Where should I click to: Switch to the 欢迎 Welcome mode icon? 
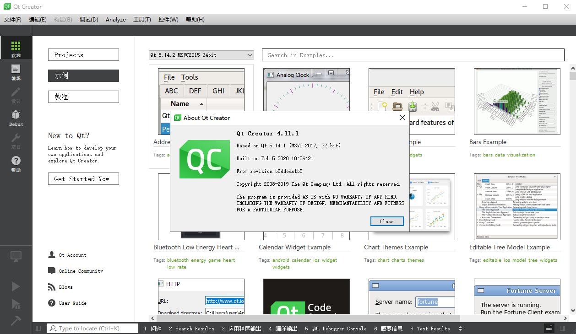pos(16,48)
